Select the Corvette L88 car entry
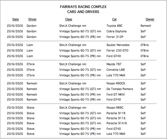167x139 pixels. pos(115,70)
